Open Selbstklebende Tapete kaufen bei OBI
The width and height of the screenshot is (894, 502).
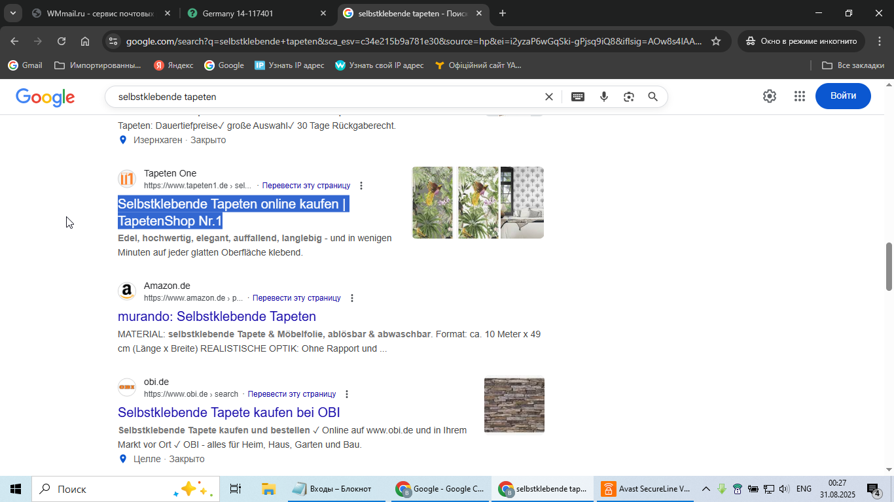pos(229,412)
